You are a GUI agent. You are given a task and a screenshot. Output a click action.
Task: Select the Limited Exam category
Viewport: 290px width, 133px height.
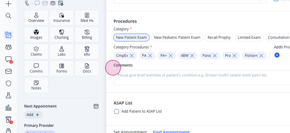[x=249, y=37]
